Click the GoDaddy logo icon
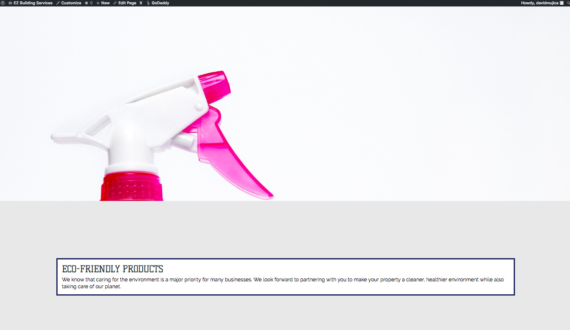Image resolution: width=570 pixels, height=330 pixels. click(x=148, y=3)
